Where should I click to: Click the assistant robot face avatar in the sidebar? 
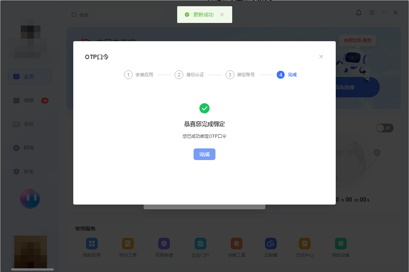click(x=30, y=199)
